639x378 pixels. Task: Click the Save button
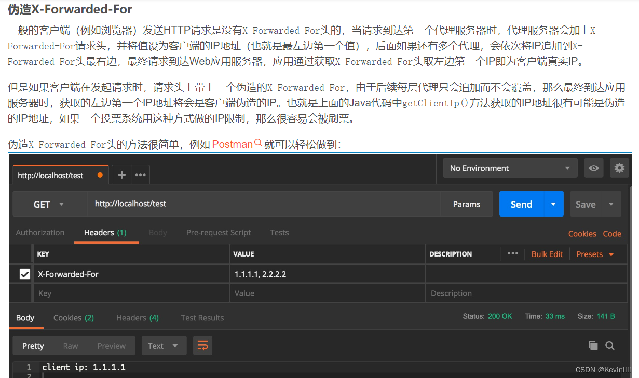pos(586,204)
